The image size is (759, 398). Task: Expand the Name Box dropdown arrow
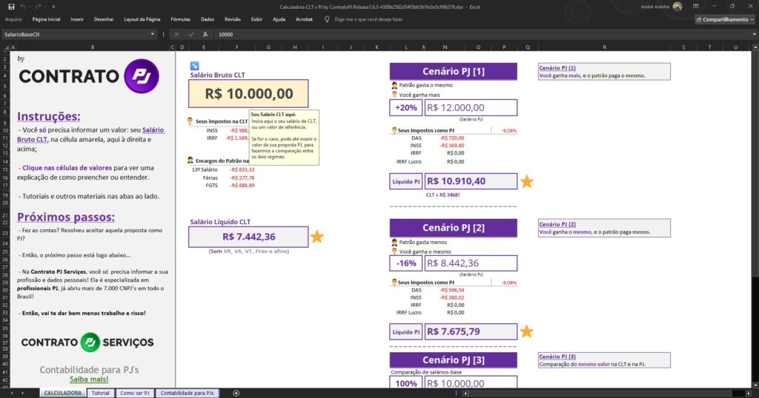153,34
